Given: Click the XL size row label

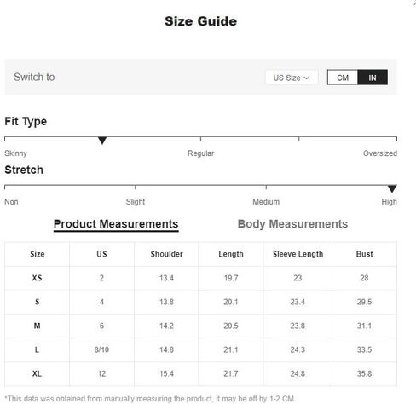Looking at the screenshot, I should click(x=37, y=373).
